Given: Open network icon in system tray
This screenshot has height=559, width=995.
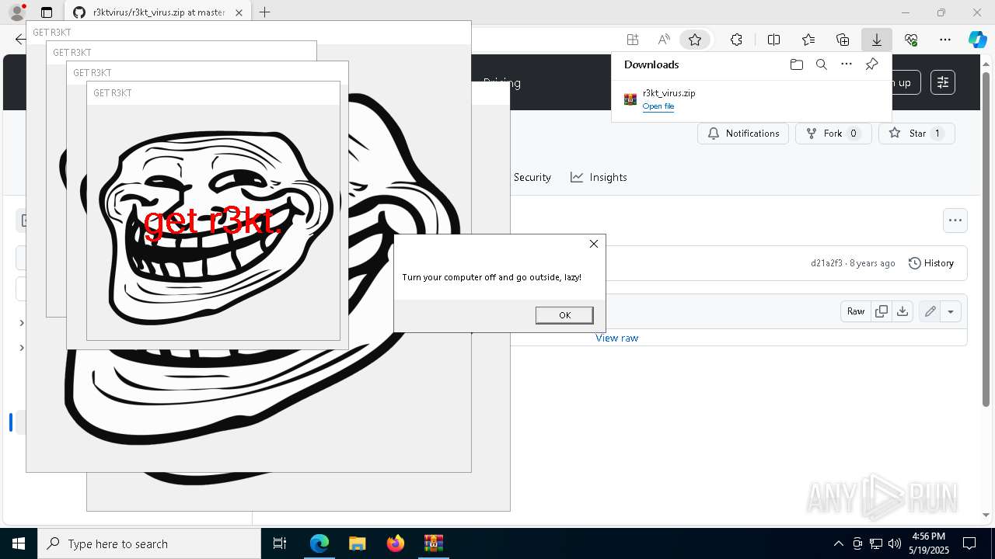Looking at the screenshot, I should coord(876,543).
